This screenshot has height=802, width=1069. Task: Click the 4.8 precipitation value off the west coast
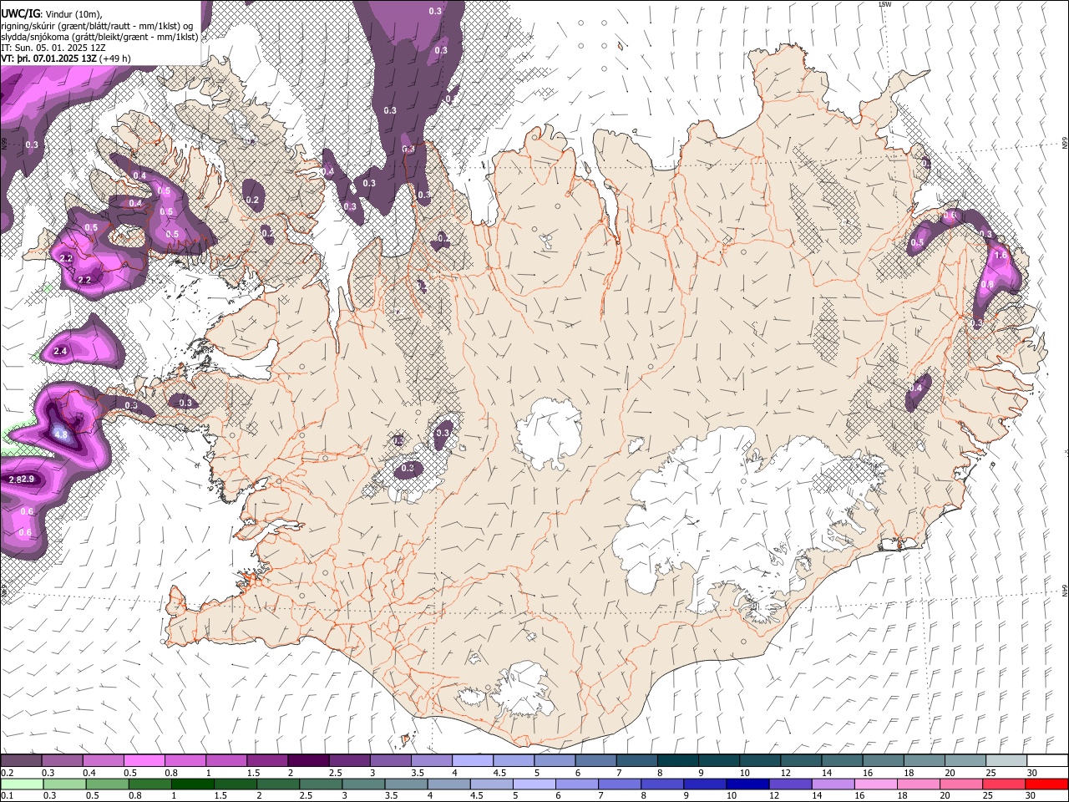tap(61, 435)
